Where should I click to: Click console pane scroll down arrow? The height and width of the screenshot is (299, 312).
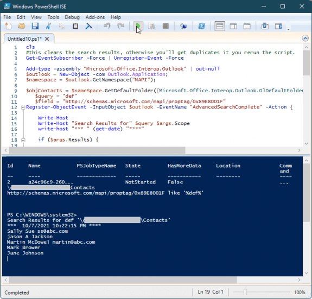[x=306, y=273]
